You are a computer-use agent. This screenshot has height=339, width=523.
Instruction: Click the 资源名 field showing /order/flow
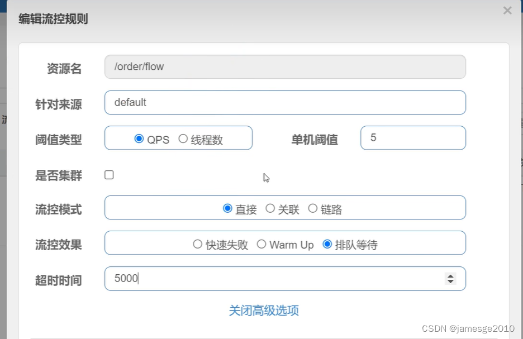pyautogui.click(x=285, y=66)
